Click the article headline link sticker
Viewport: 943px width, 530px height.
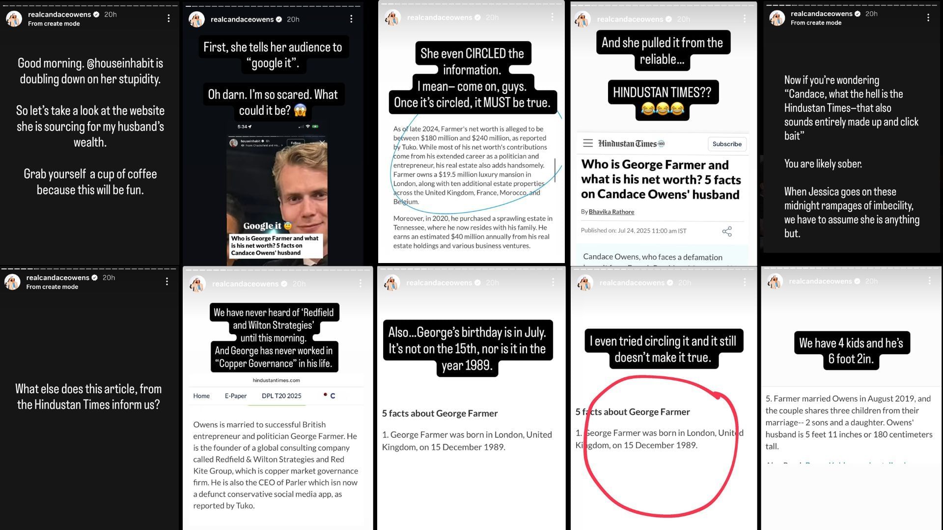pyautogui.click(x=276, y=245)
